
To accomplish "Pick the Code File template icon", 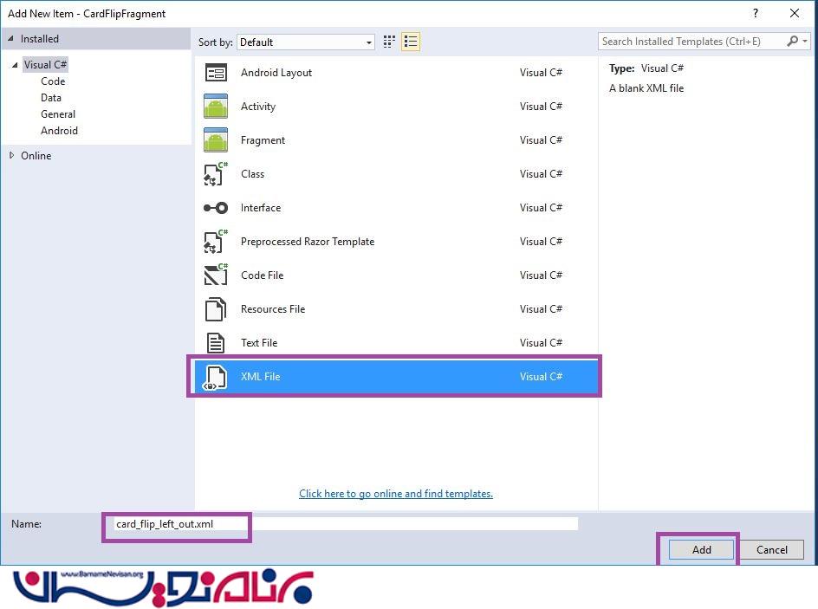I will pos(216,275).
